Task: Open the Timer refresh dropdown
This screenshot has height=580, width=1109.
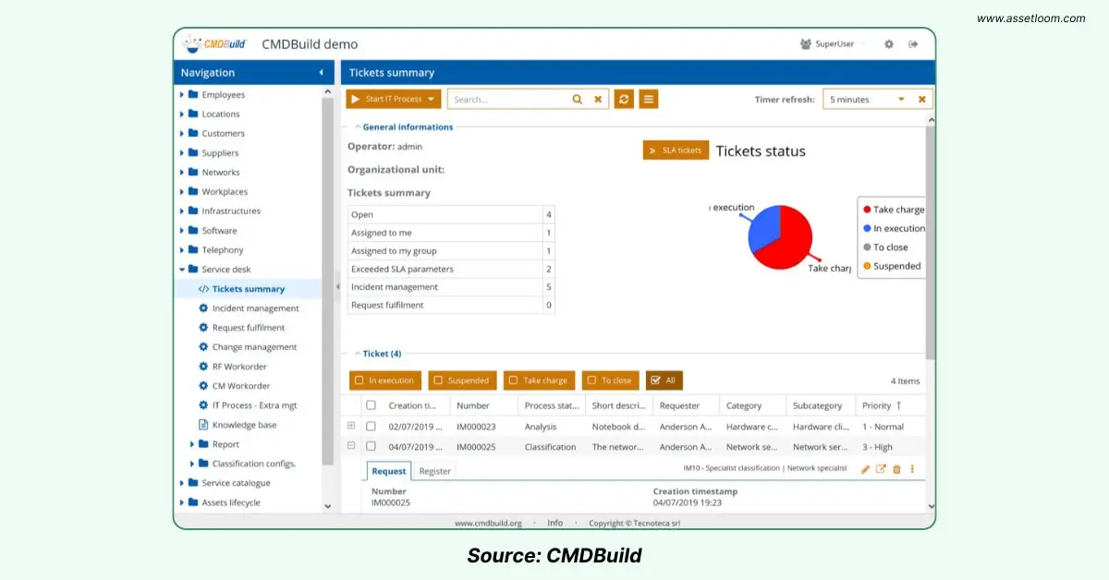Action: click(901, 100)
